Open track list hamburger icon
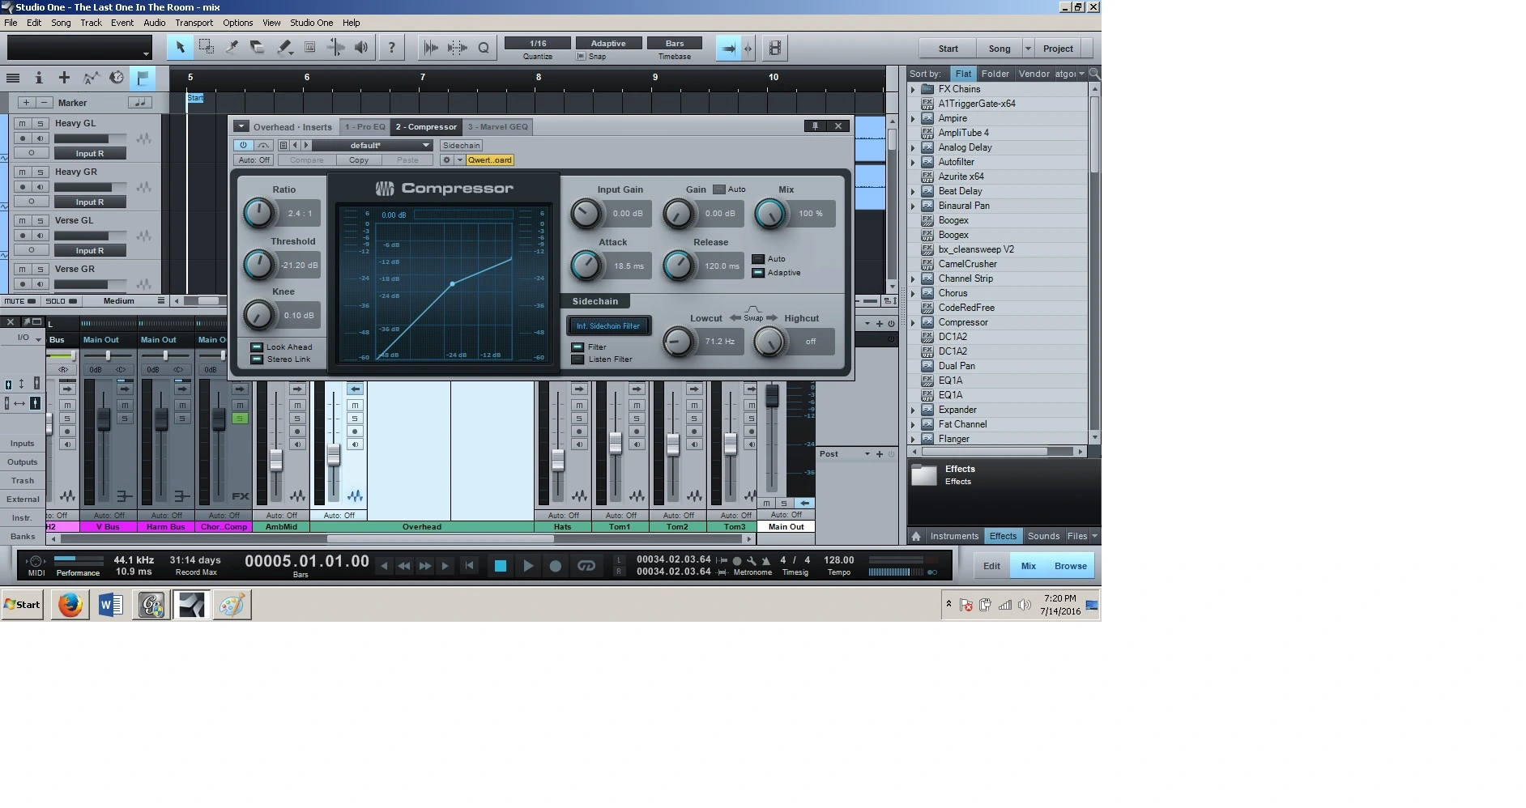Viewport: 1526px width, 808px height. point(13,78)
